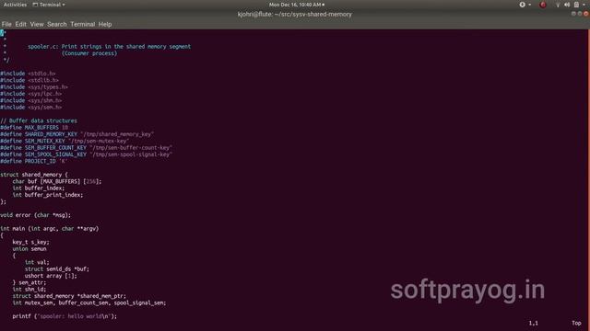The height and width of the screenshot is (331, 590).
Task: Click the SEM_BUFFER_COUNT_KEY define line
Action: coord(86,148)
